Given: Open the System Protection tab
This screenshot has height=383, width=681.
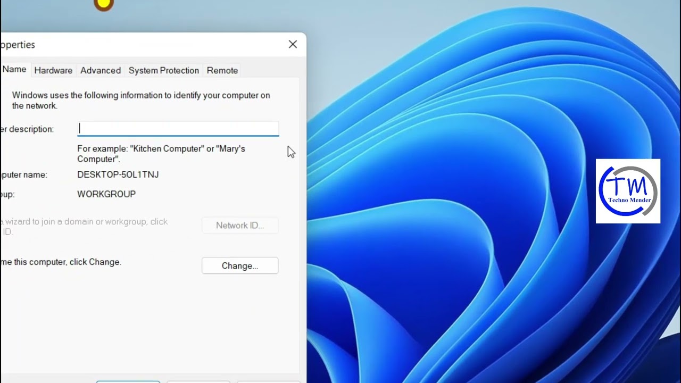Looking at the screenshot, I should [x=164, y=70].
